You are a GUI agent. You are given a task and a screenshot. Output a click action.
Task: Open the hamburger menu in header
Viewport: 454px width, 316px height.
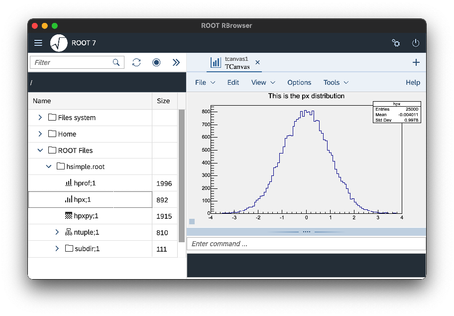point(38,43)
